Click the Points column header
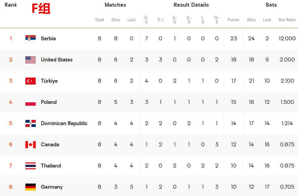 coord(234,20)
